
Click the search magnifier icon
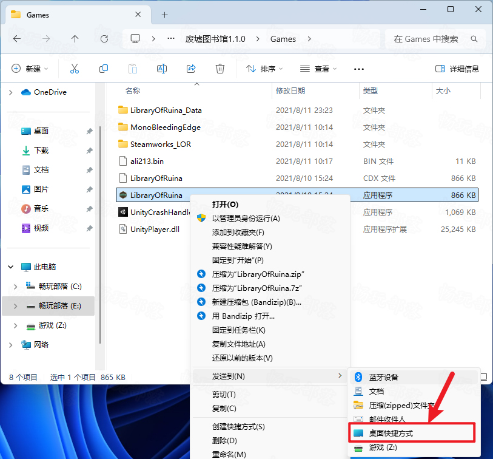474,39
